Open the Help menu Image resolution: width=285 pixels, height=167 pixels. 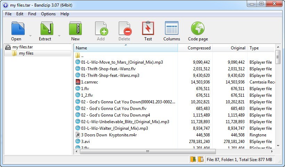pyautogui.click(x=65, y=14)
